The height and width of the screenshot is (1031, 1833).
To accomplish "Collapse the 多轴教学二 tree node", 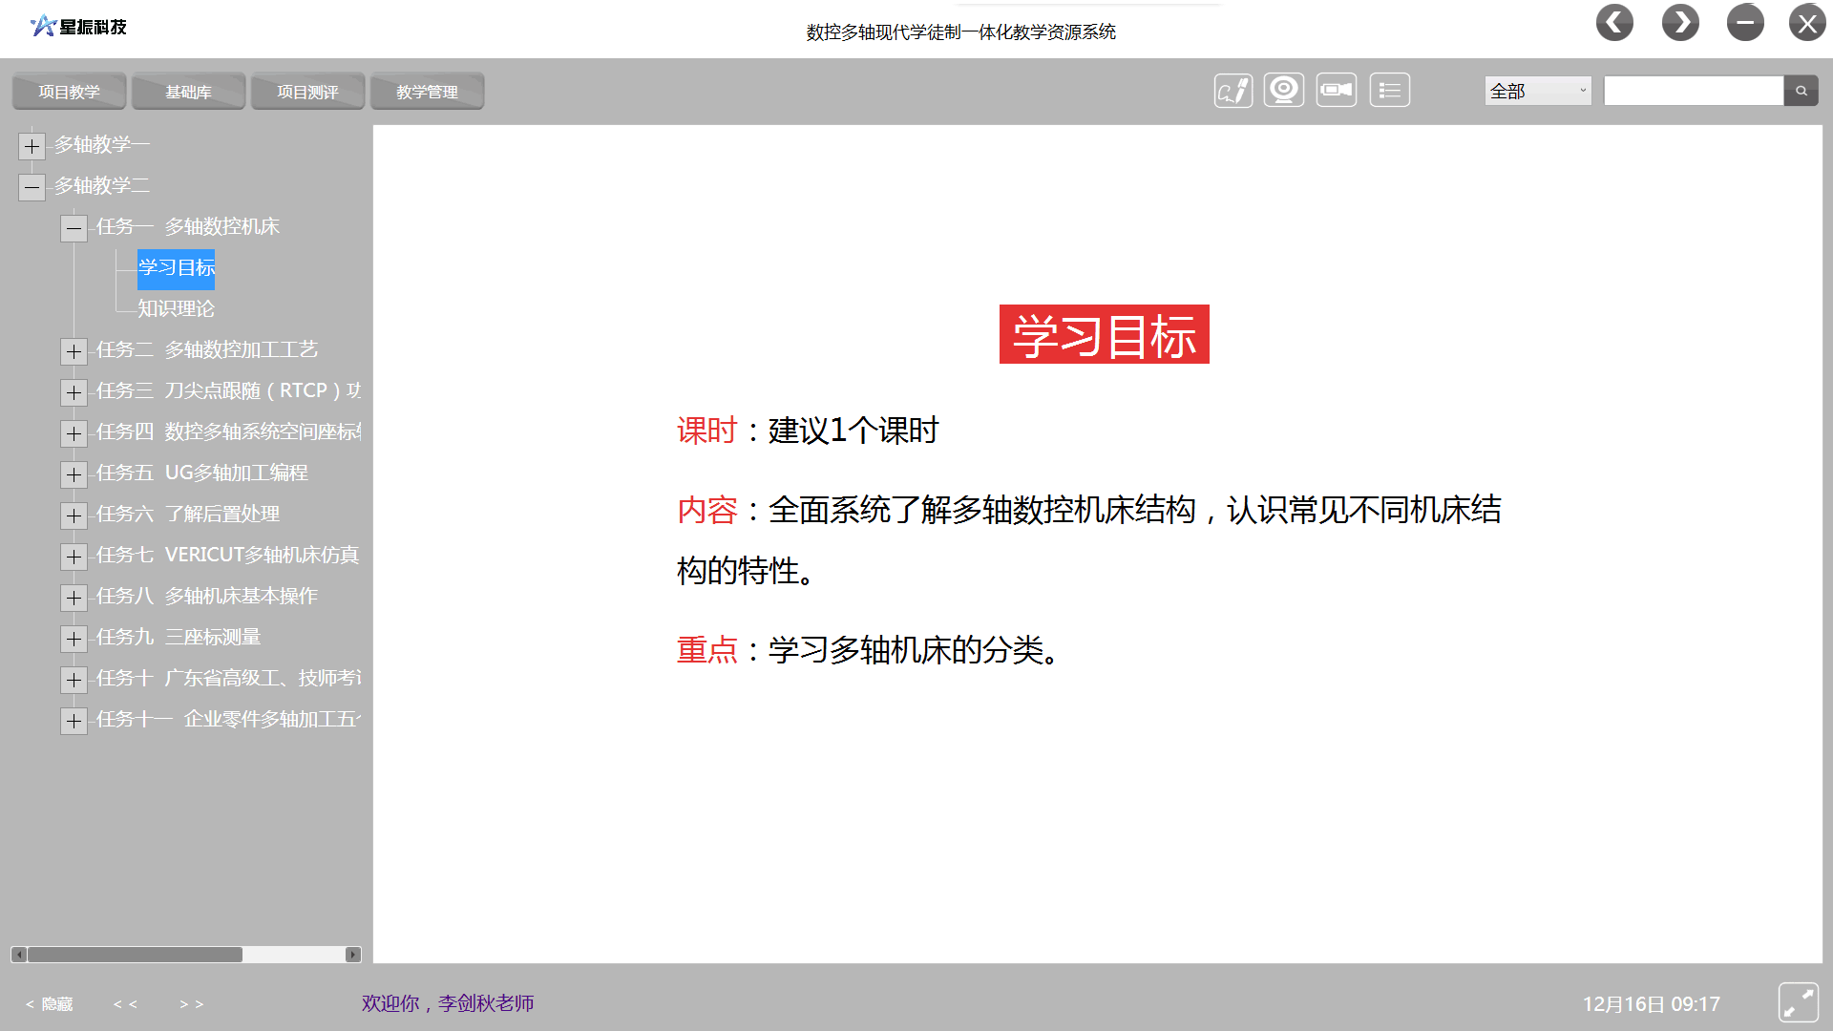I will [x=32, y=187].
